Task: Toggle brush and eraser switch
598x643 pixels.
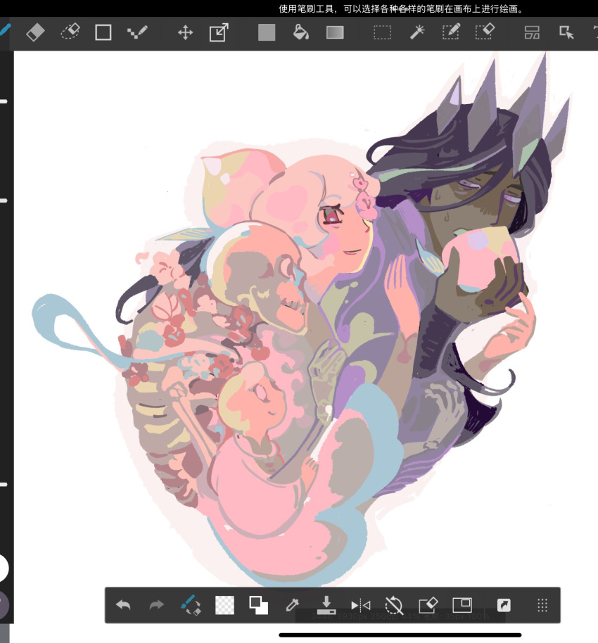Action: pyautogui.click(x=190, y=605)
